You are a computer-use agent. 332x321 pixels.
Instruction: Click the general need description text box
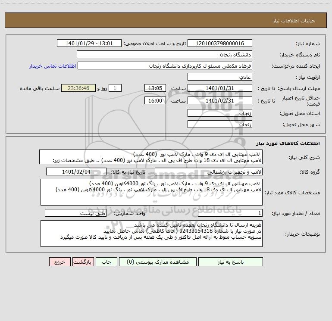(x=151, y=157)
